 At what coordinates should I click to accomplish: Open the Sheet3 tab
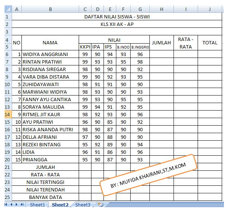pyautogui.click(x=83, y=205)
